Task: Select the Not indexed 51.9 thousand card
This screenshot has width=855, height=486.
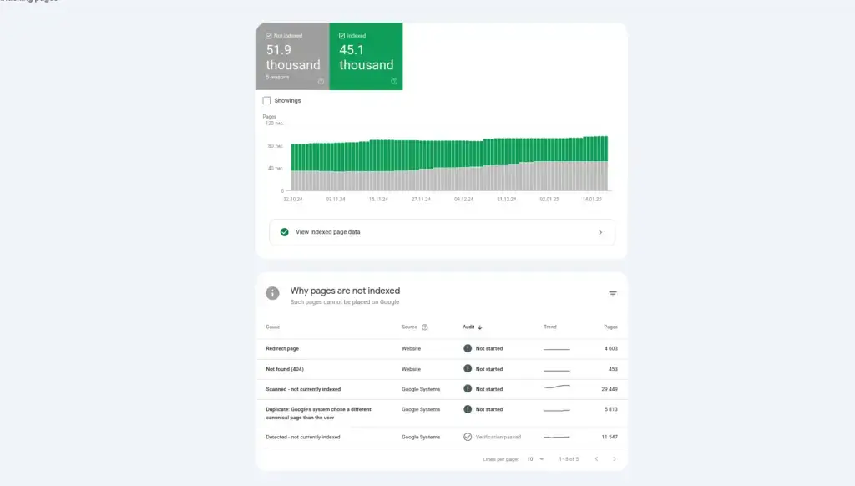Action: click(293, 56)
